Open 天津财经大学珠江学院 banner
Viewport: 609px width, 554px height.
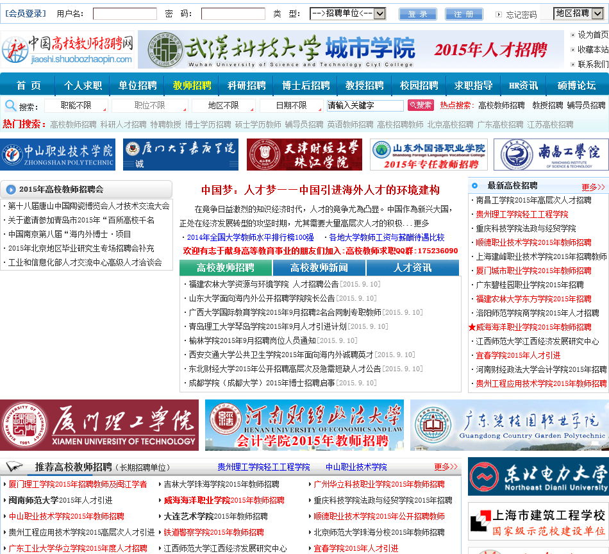[304, 155]
